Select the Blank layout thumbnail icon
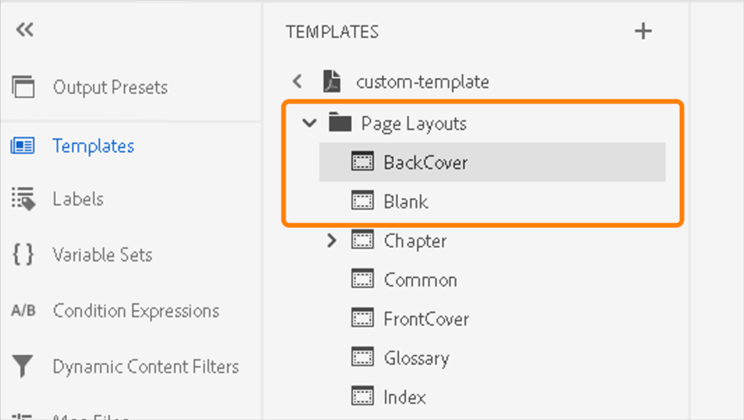 [x=363, y=201]
